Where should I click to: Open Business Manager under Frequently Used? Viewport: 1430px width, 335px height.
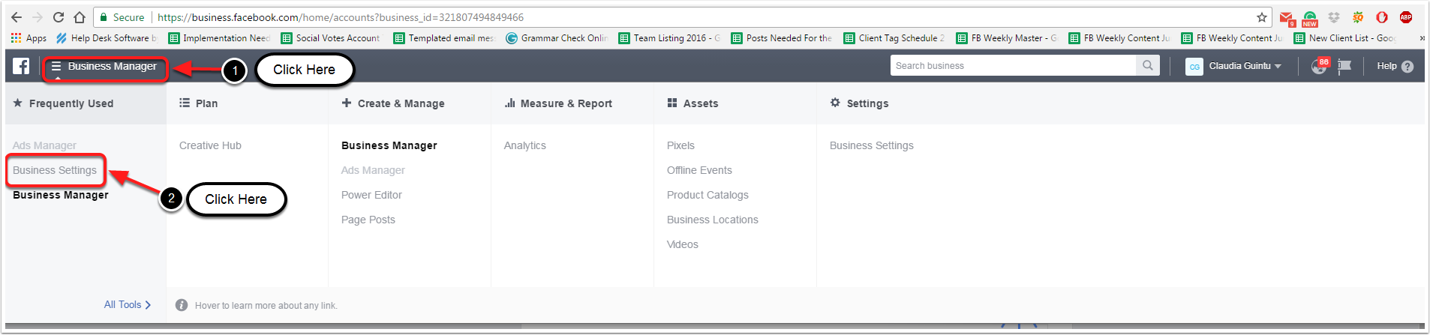[61, 195]
